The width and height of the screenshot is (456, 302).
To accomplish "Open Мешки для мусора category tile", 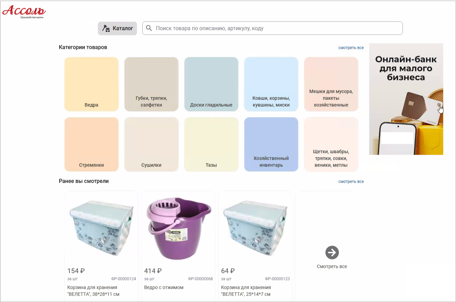I will (x=331, y=84).
